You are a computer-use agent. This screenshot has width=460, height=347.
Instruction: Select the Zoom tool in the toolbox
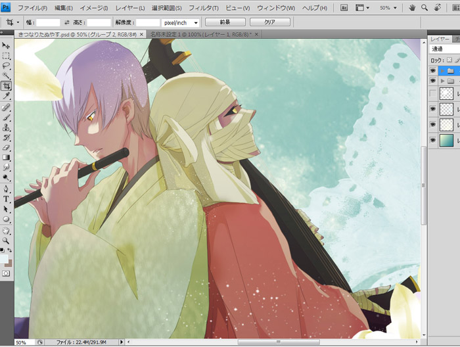[x=5, y=241]
